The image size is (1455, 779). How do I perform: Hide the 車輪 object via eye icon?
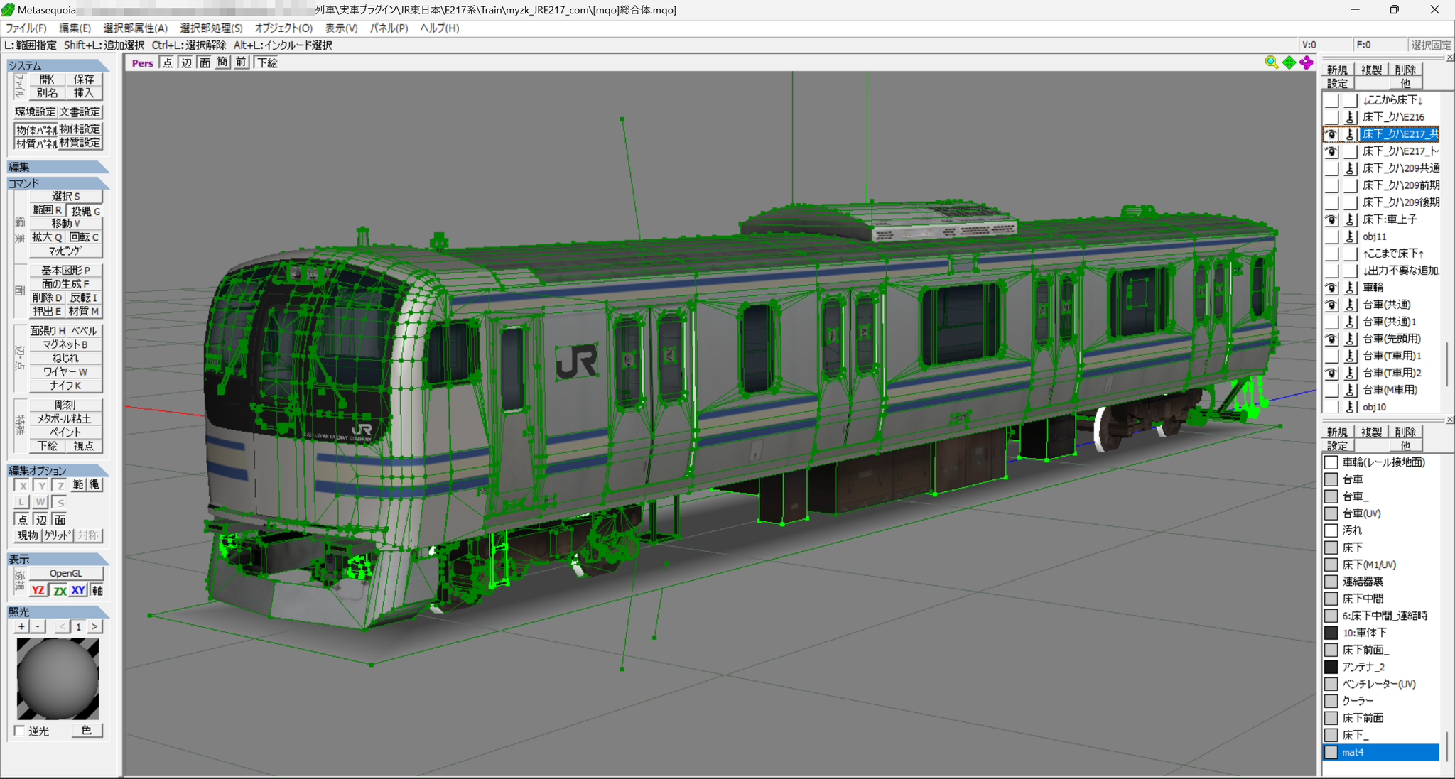tap(1331, 288)
